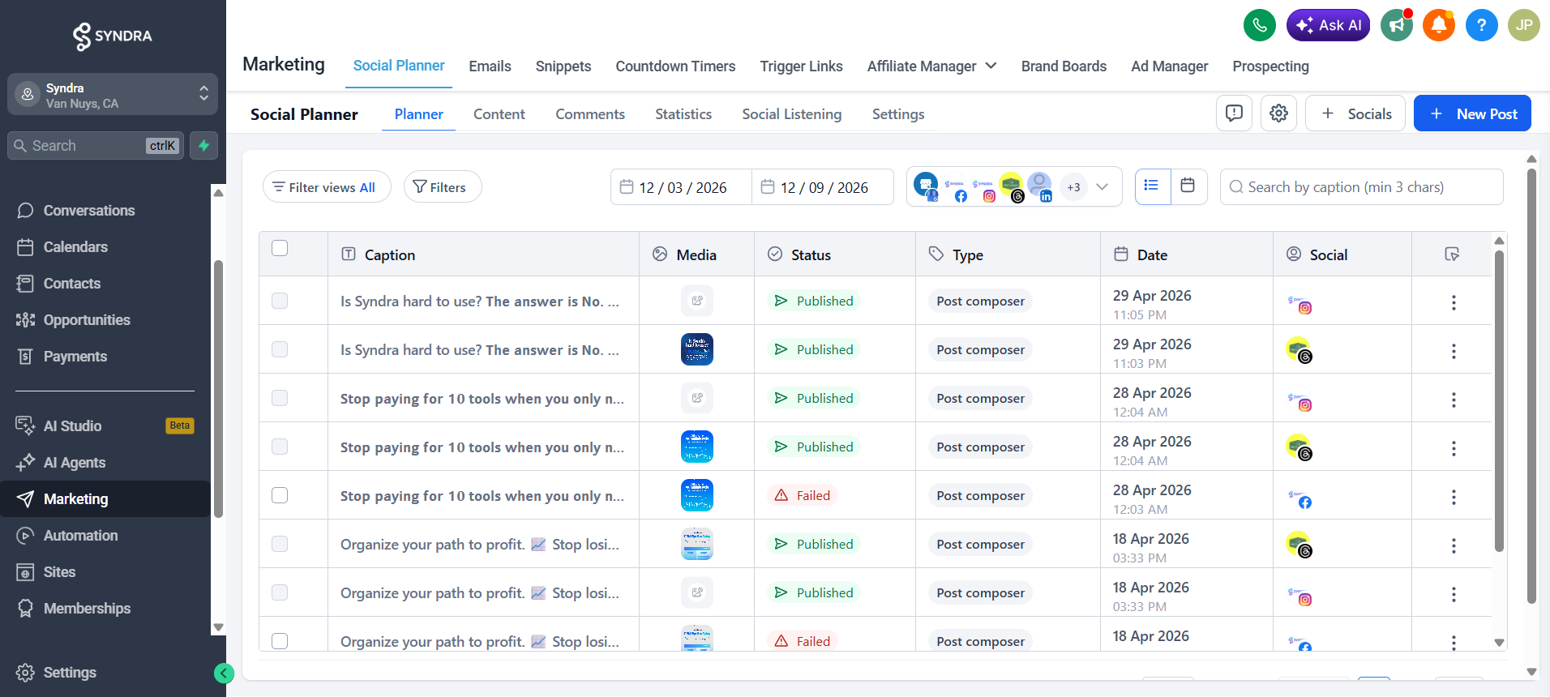Image resolution: width=1550 pixels, height=697 pixels.
Task: Open the Prospecting link
Action: (x=1270, y=66)
